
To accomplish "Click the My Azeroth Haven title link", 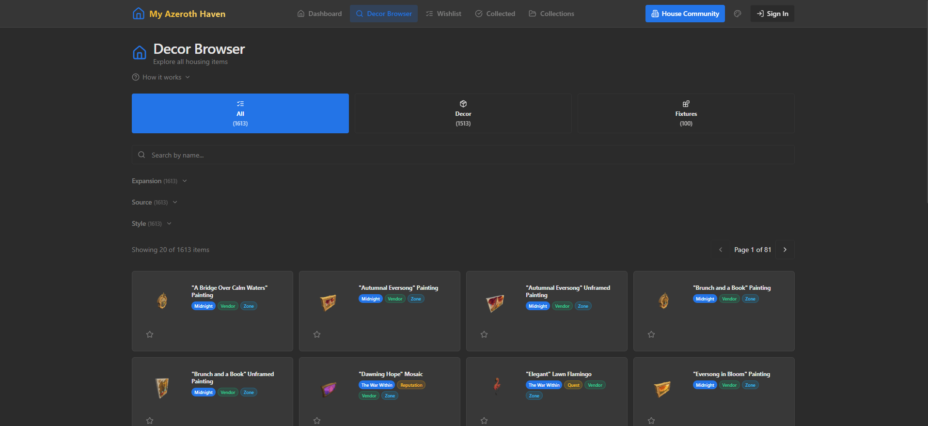I will tap(187, 14).
